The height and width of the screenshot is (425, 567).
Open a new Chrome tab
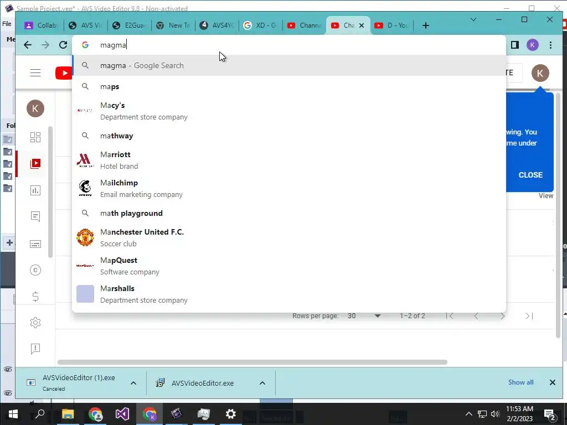click(x=426, y=25)
